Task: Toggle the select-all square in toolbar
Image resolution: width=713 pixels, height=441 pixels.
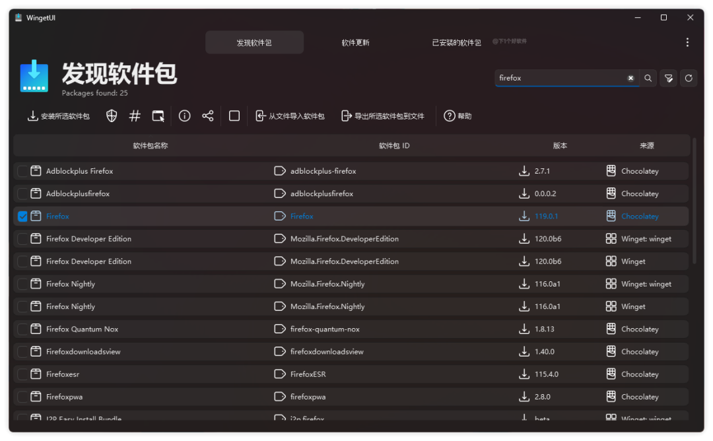Action: point(234,116)
